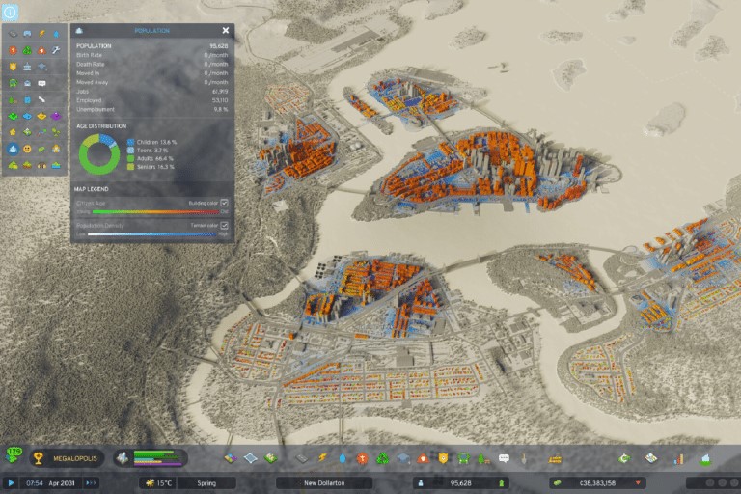
Task: Select the Fire & Rescue info view
Action: pyautogui.click(x=42, y=50)
